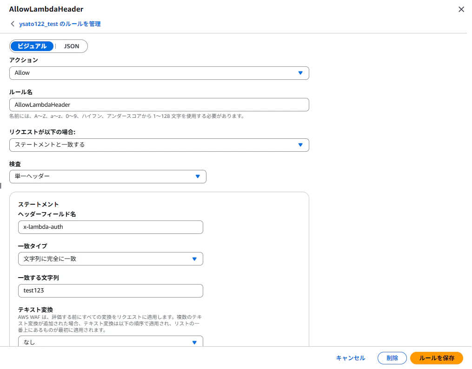Edit the ルール名 input field
The height and width of the screenshot is (369, 472).
159,104
